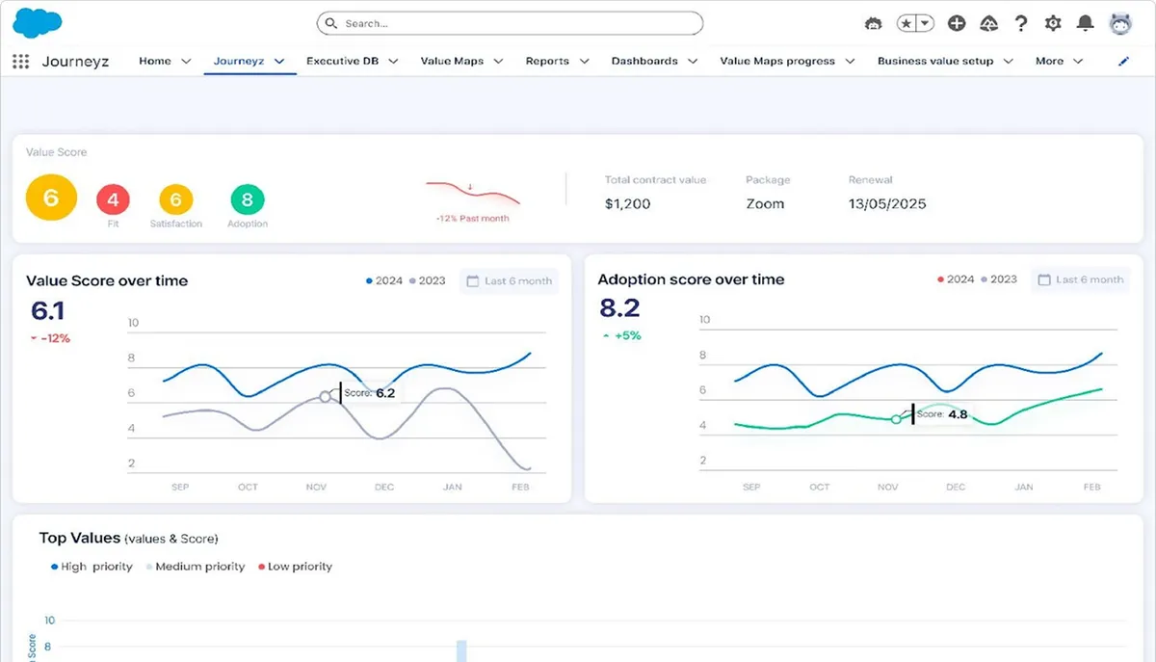Screen dimensions: 1156x662
Task: Expand the Journeyz tab chevron
Action: tap(279, 62)
